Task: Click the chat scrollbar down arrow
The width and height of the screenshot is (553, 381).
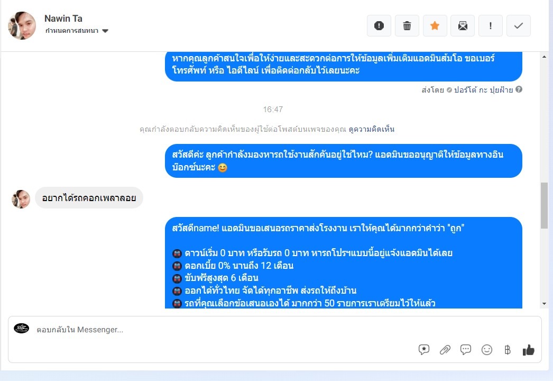Action: click(x=544, y=304)
